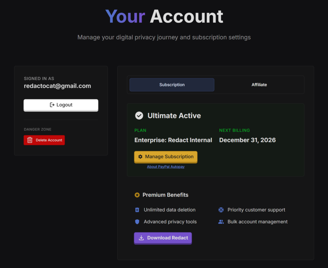
Task: Click the star icon next to Premium Benefits
Action: point(137,195)
